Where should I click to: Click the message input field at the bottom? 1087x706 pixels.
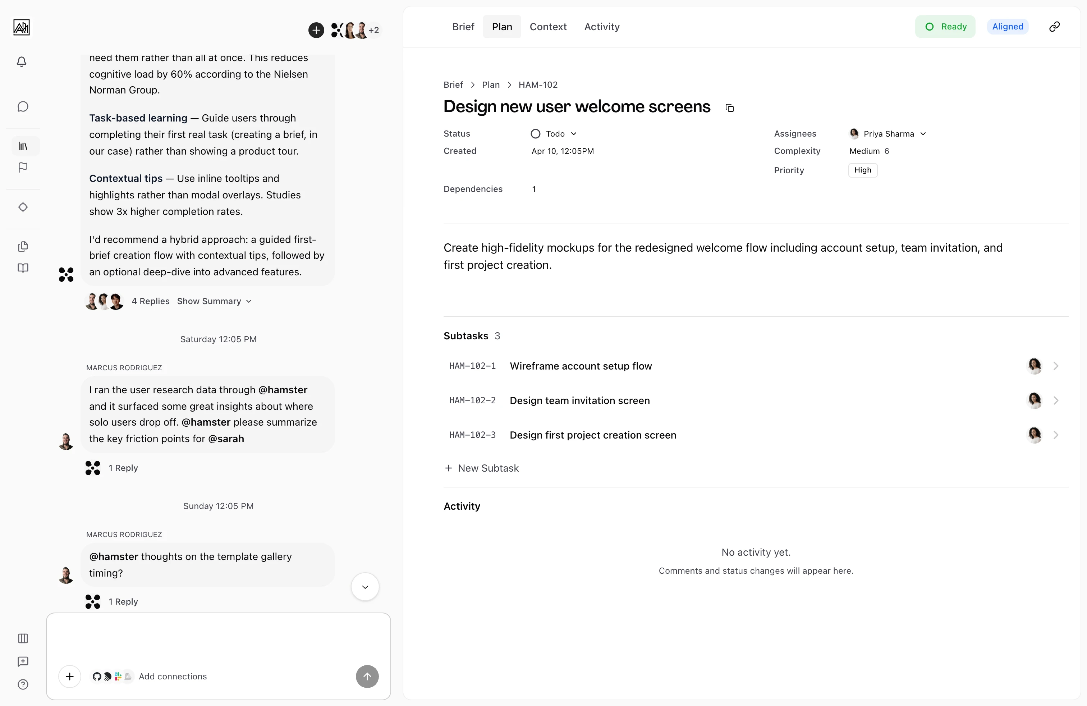(218, 643)
